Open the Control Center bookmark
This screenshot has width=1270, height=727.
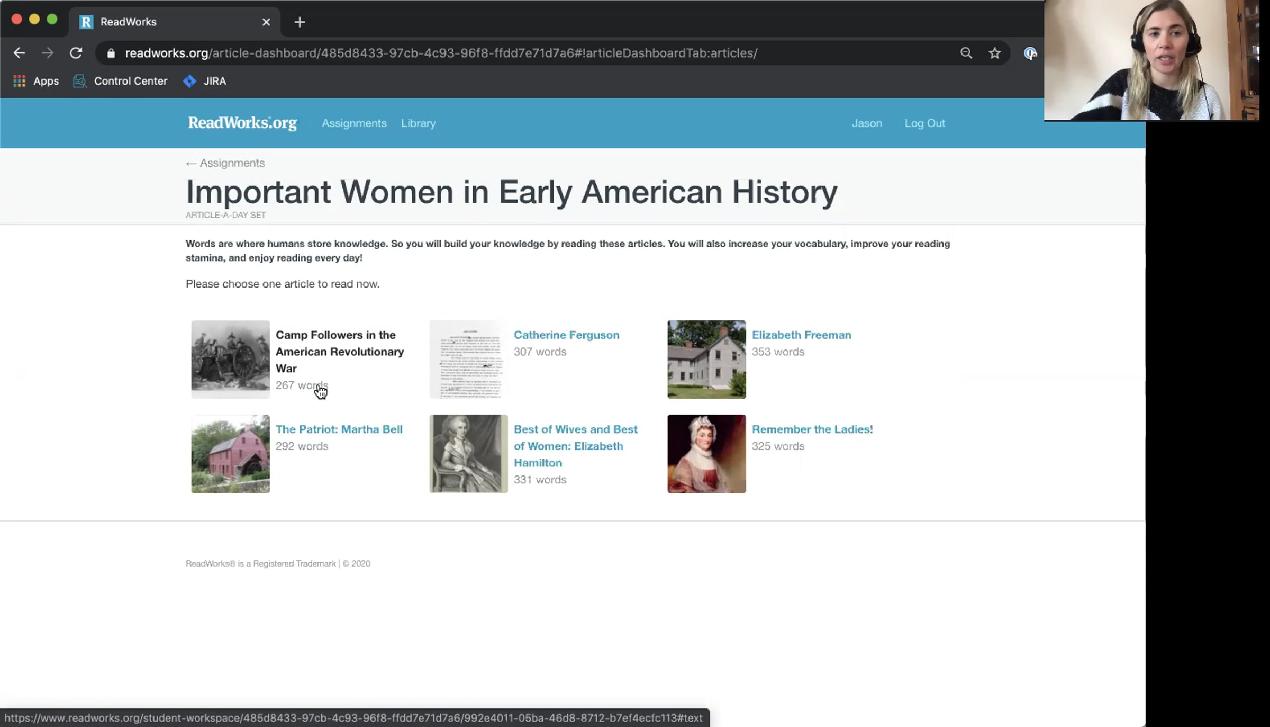pos(120,81)
